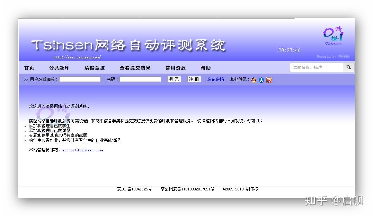Open the 首页 menu item
The height and width of the screenshot is (216, 373).
coord(29,68)
